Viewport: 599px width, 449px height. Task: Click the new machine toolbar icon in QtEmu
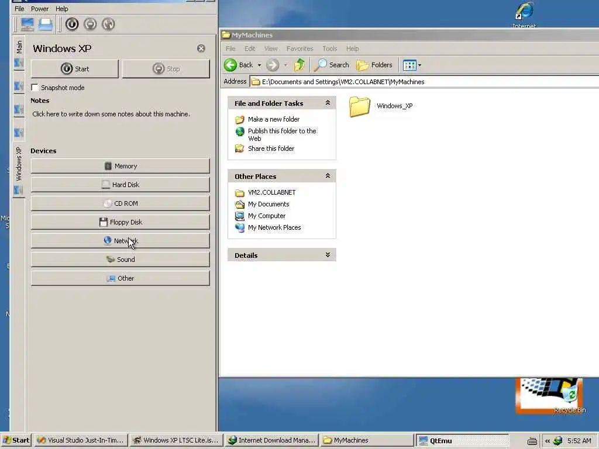[27, 24]
